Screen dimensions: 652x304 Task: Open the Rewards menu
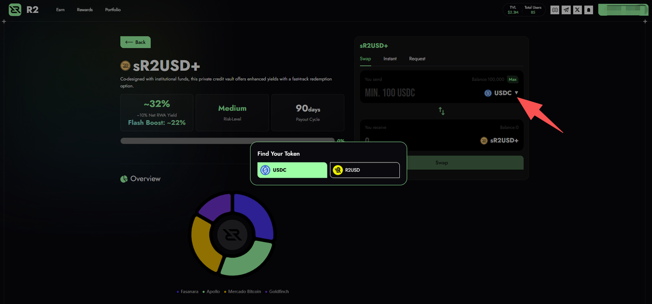click(85, 10)
